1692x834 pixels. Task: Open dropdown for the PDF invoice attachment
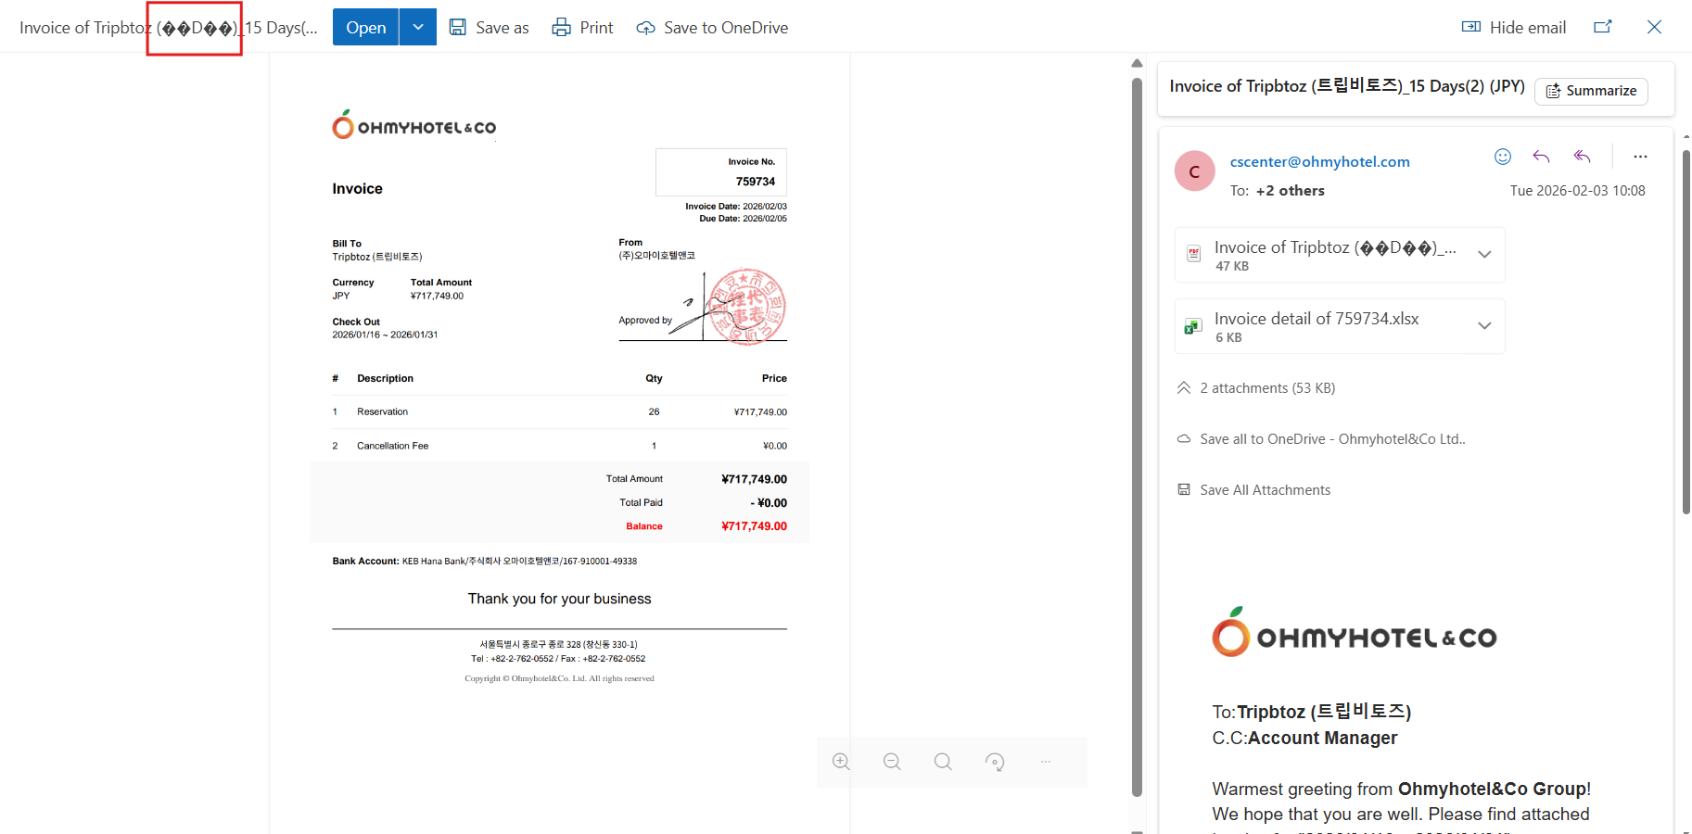coord(1484,255)
